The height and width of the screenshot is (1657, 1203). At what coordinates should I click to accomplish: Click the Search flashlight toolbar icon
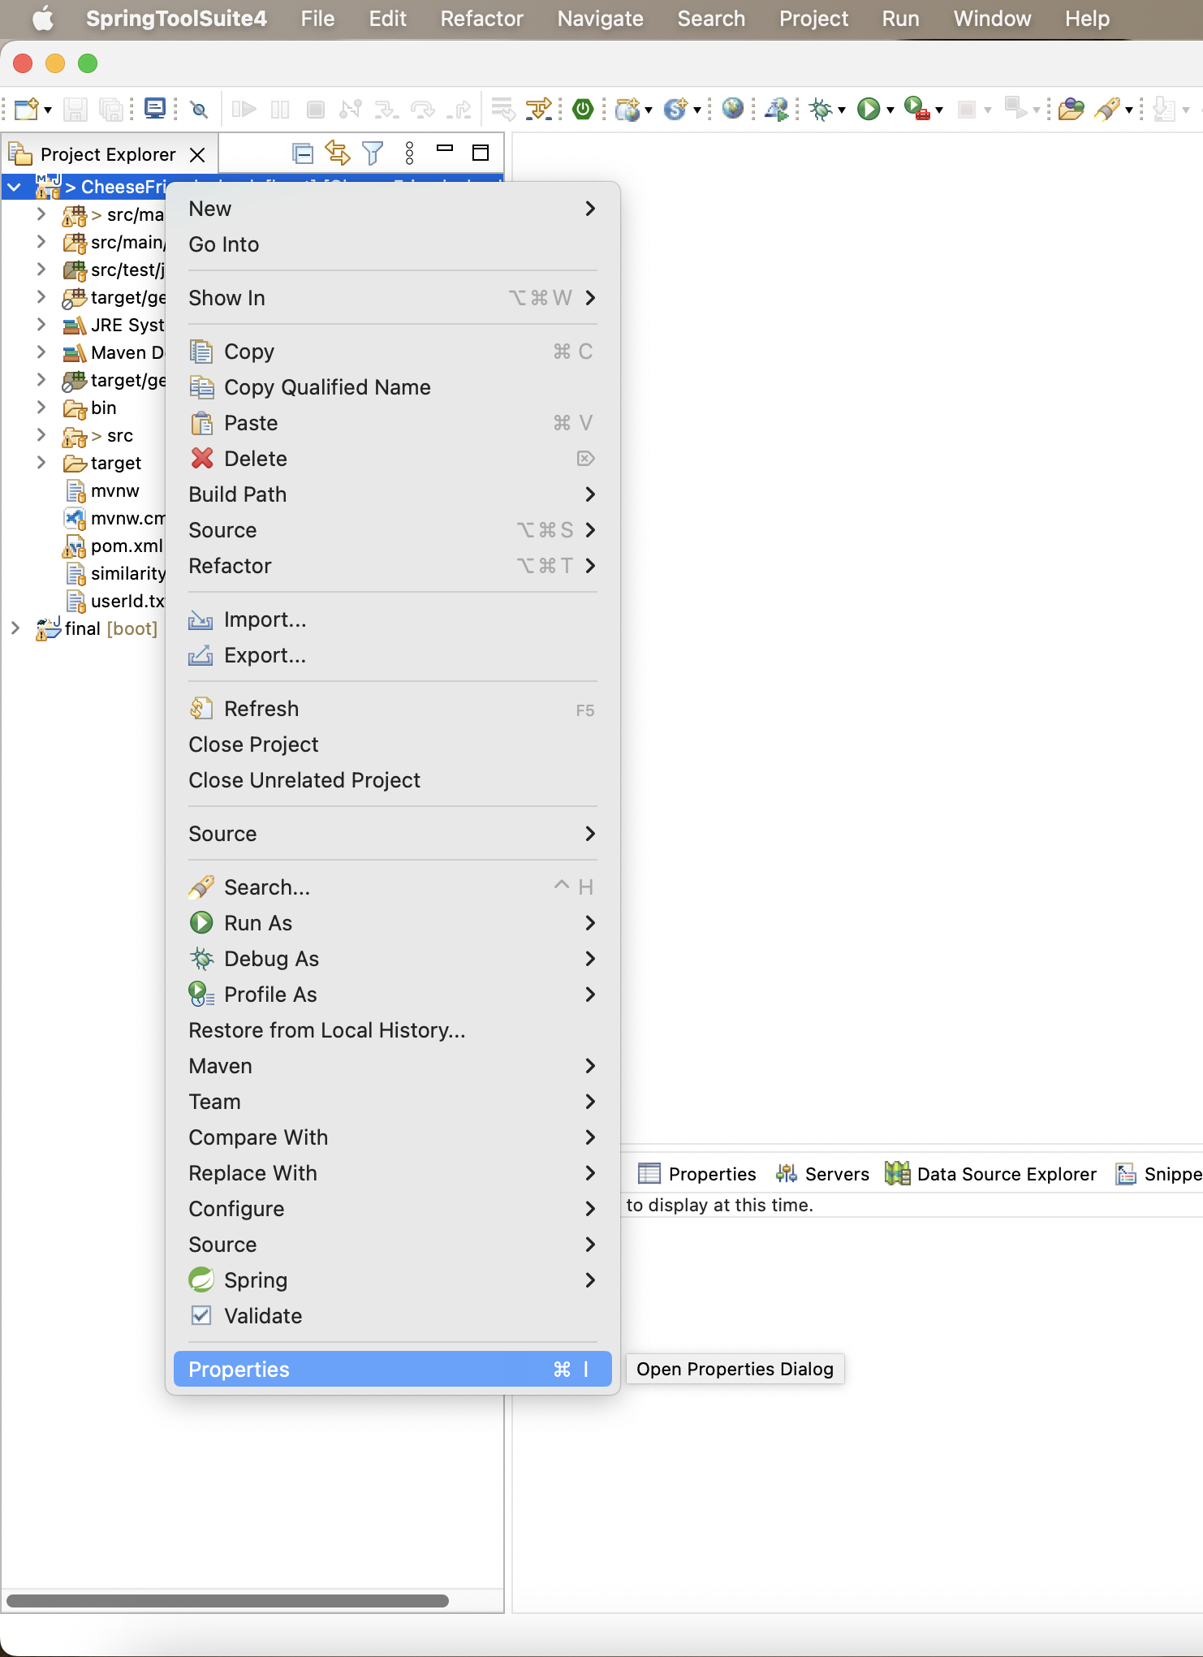[1107, 109]
